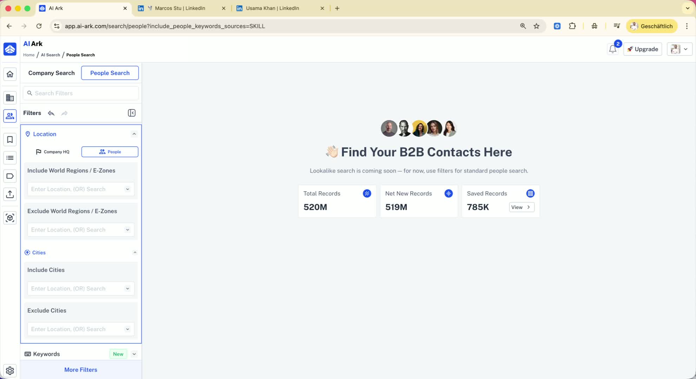This screenshot has height=379, width=696.
Task: Expand the Keywords filter section
Action: click(134, 354)
